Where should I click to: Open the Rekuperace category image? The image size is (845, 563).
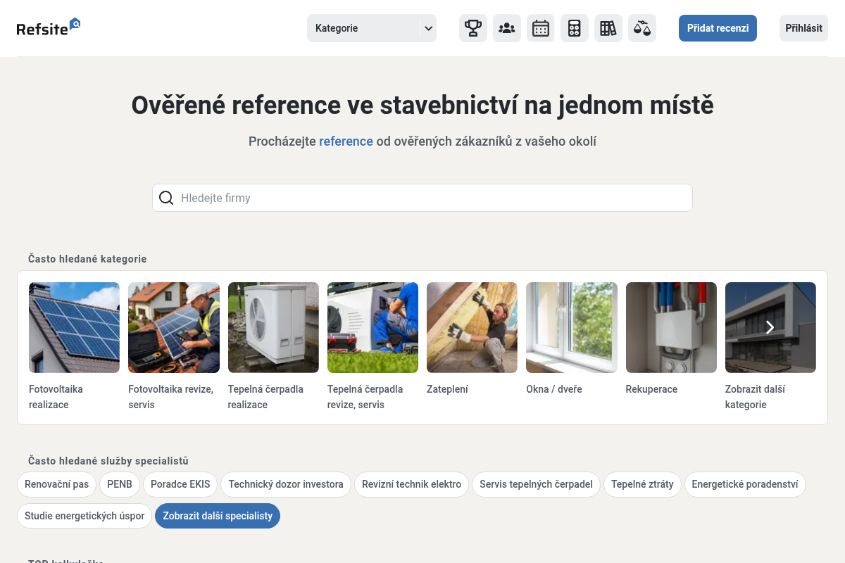(x=671, y=327)
